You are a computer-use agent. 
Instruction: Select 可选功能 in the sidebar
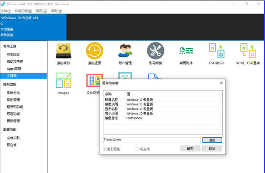13,114
